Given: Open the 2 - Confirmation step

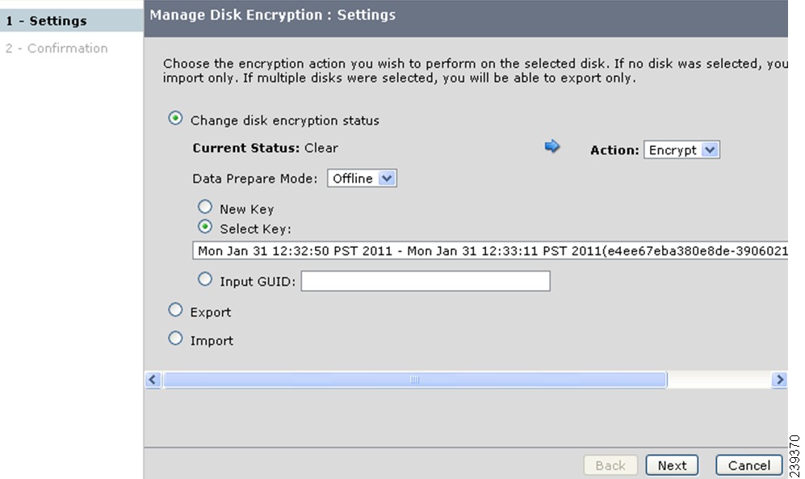Looking at the screenshot, I should tap(57, 48).
